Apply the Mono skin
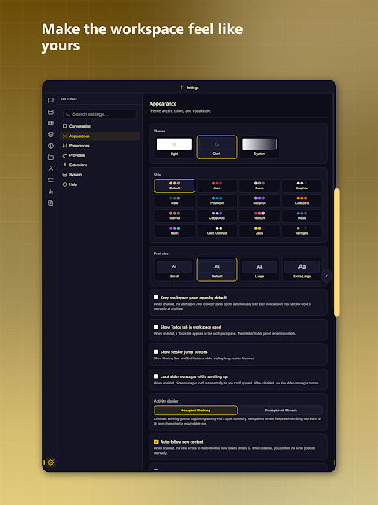This screenshot has height=505, width=378. pos(259,185)
